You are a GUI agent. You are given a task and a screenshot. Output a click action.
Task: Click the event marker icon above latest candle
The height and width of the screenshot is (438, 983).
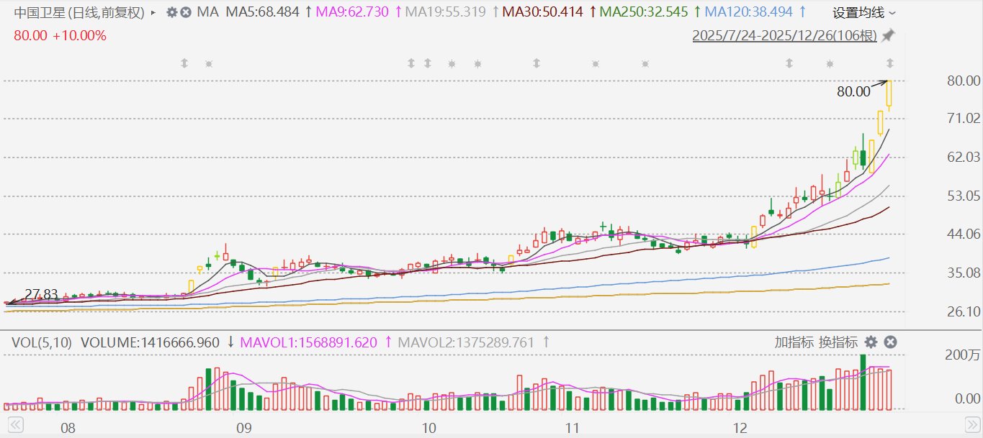pos(889,63)
